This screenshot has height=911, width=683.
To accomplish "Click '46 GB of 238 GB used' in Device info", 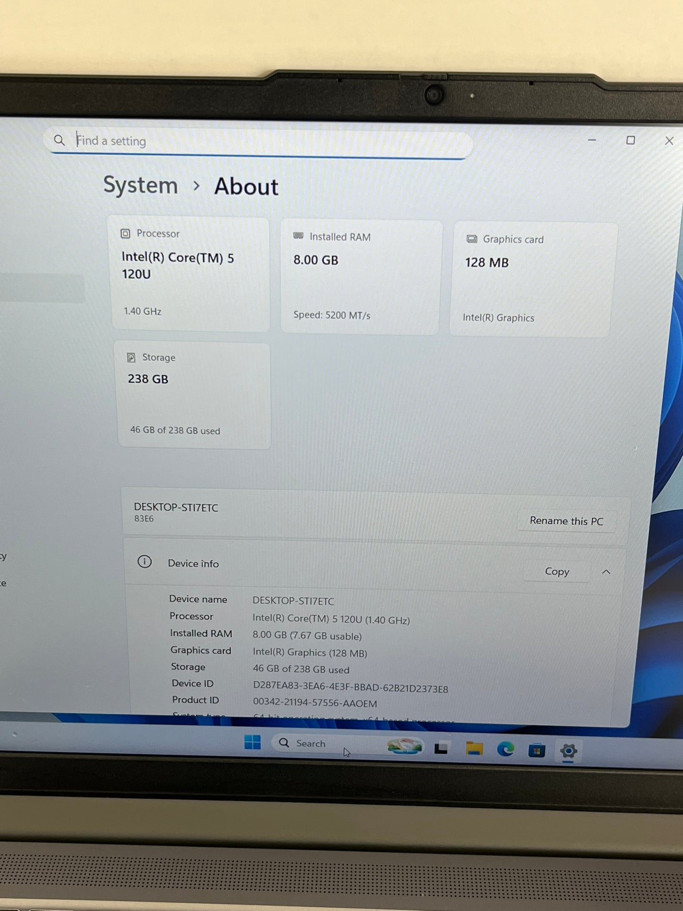I will pyautogui.click(x=301, y=669).
